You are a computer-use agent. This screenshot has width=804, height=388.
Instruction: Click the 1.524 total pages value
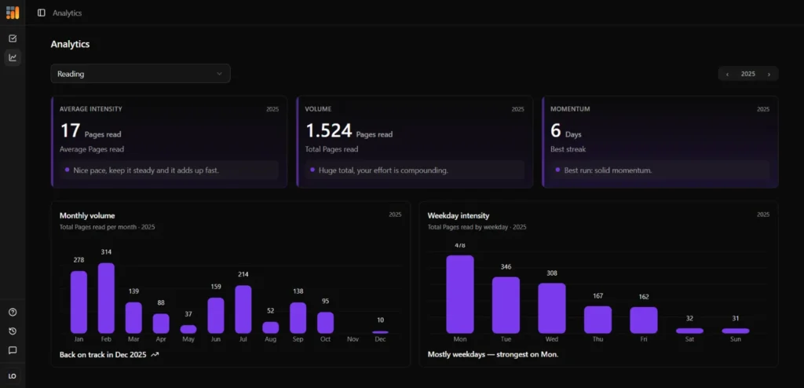click(329, 131)
